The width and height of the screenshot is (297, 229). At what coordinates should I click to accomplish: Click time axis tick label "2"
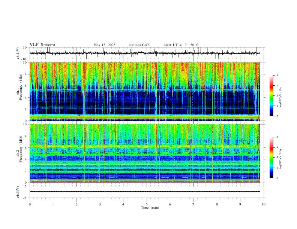pos(76,204)
